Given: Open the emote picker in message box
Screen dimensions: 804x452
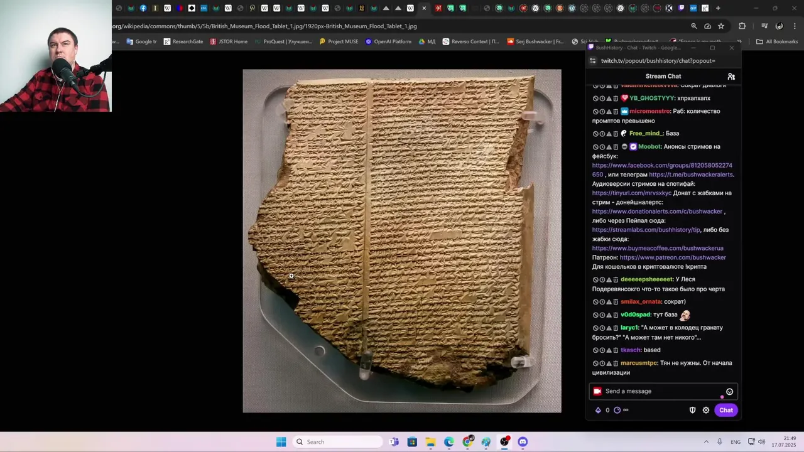Looking at the screenshot, I should [729, 392].
